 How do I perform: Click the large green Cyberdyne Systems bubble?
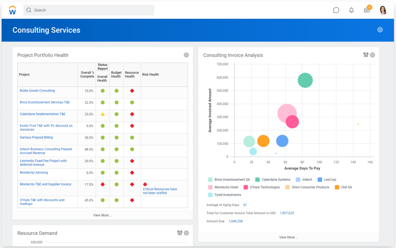point(305,80)
